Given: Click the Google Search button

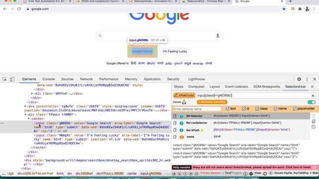Looking at the screenshot, I should (143, 51).
